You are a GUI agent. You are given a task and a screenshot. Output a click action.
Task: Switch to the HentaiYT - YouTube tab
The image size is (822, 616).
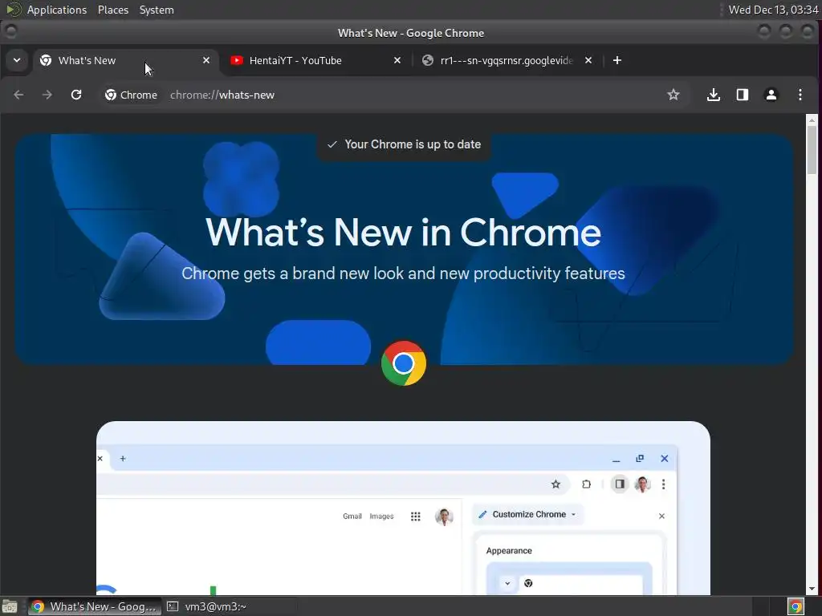[313, 61]
